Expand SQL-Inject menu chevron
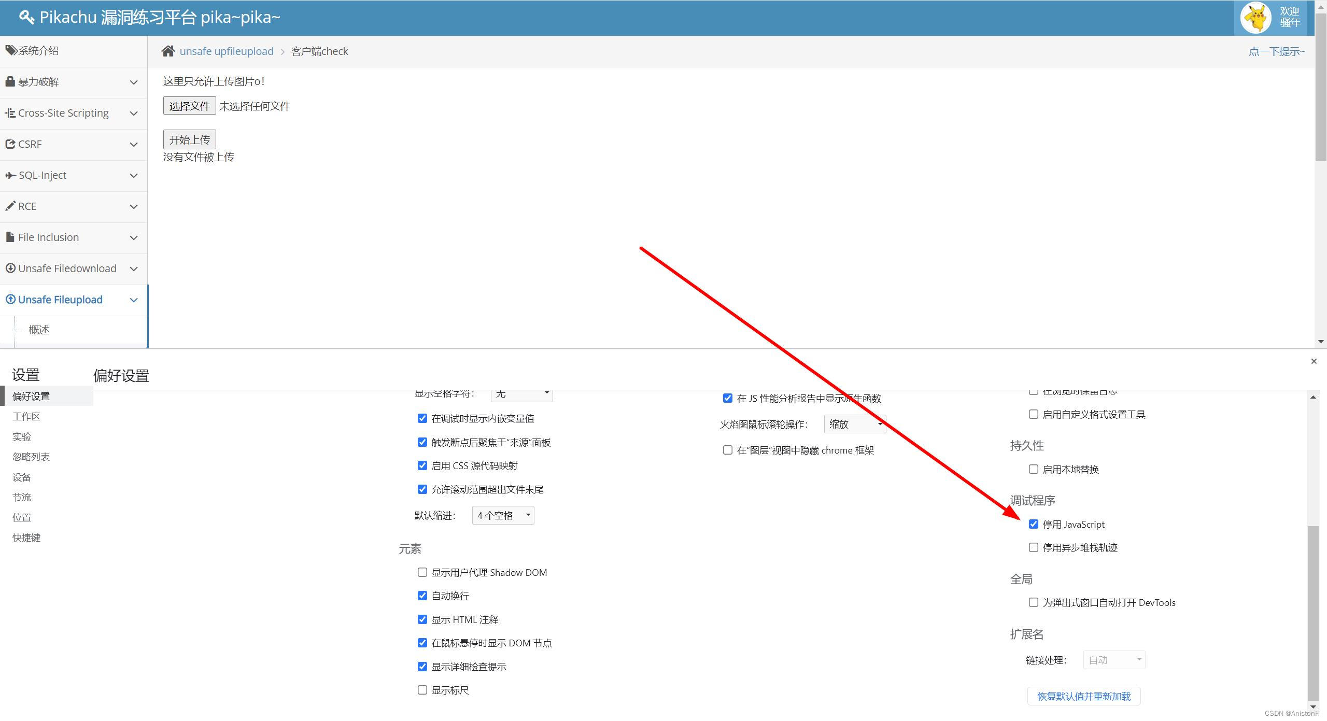Viewport: 1327px width, 721px height. pyautogui.click(x=134, y=175)
